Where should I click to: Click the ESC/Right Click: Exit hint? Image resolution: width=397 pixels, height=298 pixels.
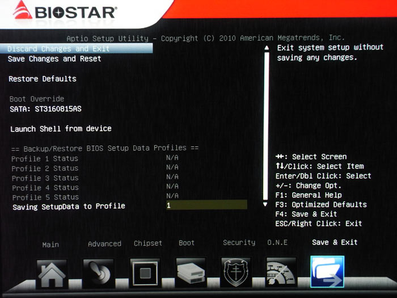(x=319, y=224)
